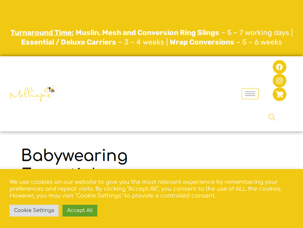Open Cookie Settings

pos(34,210)
